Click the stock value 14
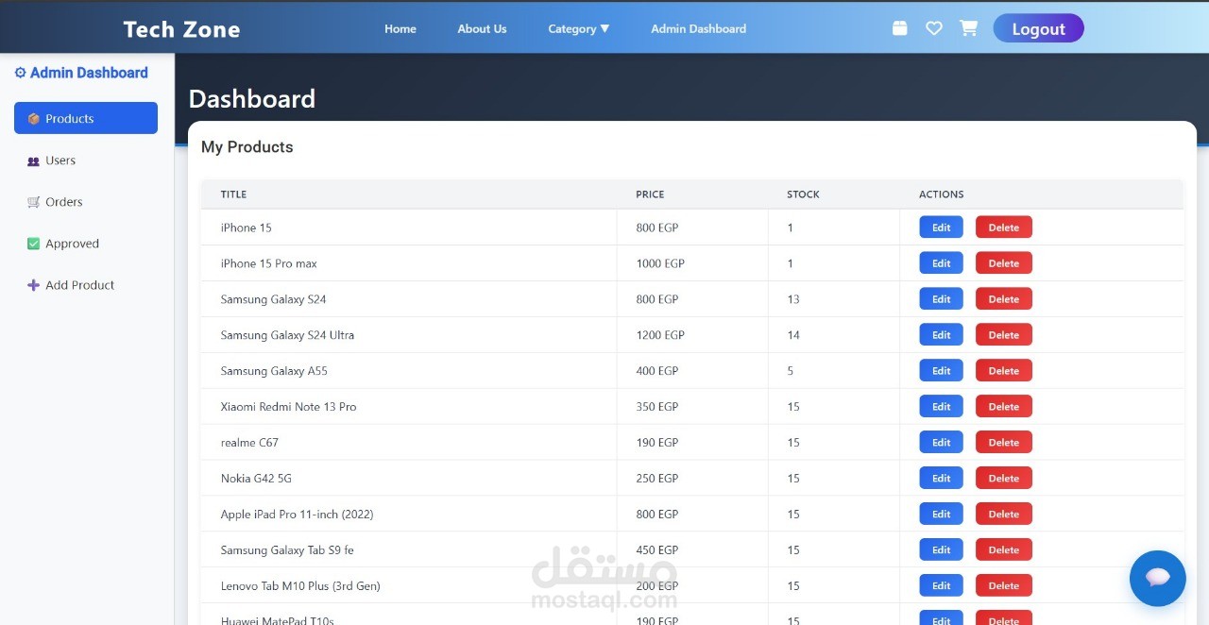Screen dimensions: 1209x625 pos(793,335)
